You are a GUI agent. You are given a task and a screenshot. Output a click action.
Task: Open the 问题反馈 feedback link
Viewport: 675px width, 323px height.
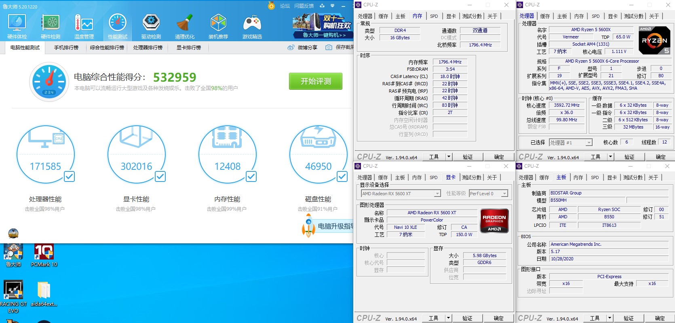304,6
